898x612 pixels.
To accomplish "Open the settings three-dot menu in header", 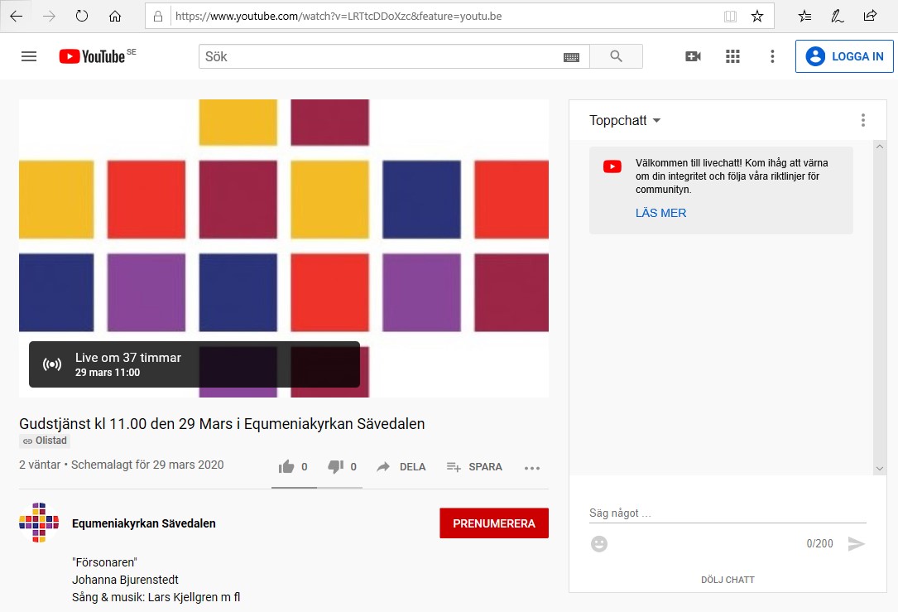I will click(x=772, y=56).
